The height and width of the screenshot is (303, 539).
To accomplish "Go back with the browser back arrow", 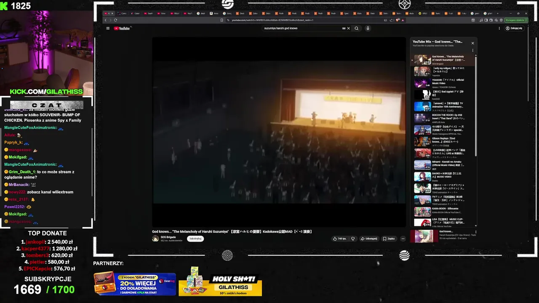I will [x=106, y=20].
